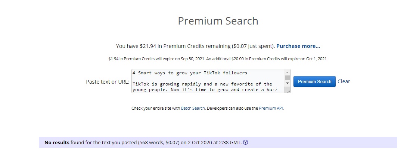Click the bold "No results" text
410x168 pixels.
(x=57, y=142)
